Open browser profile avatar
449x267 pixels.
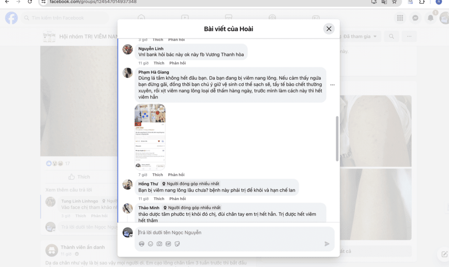pyautogui.click(x=438, y=2)
